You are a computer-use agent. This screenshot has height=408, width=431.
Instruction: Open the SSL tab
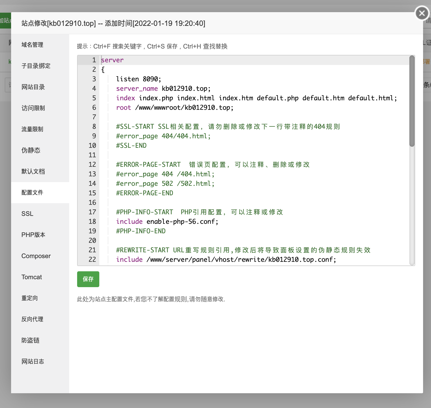(x=40, y=214)
